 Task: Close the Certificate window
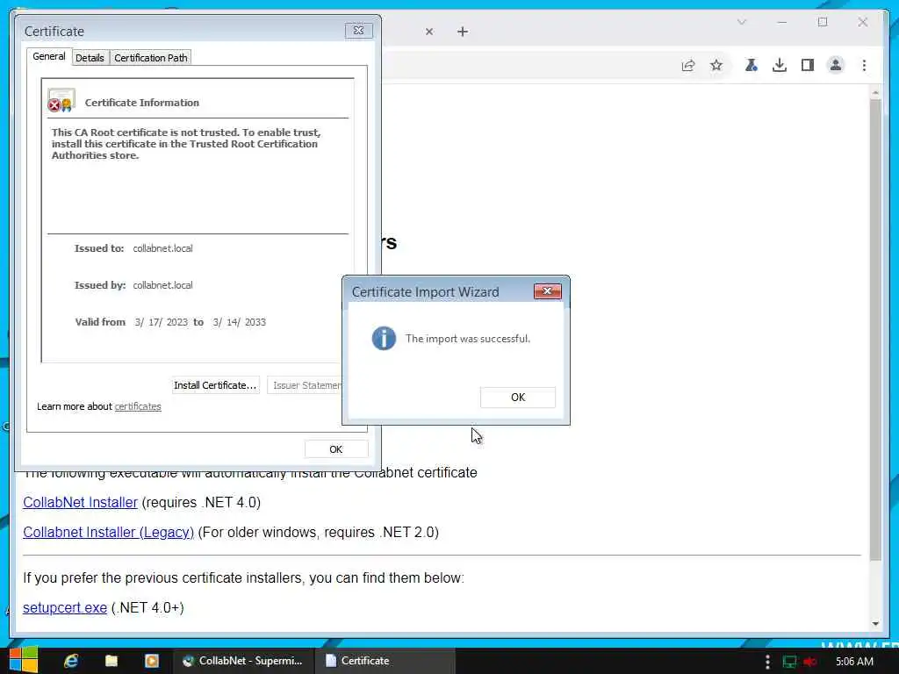click(x=358, y=31)
